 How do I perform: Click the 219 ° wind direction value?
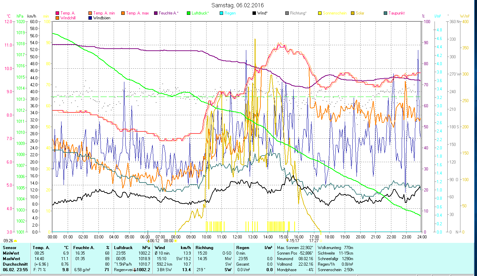pyautogui.click(x=201, y=270)
